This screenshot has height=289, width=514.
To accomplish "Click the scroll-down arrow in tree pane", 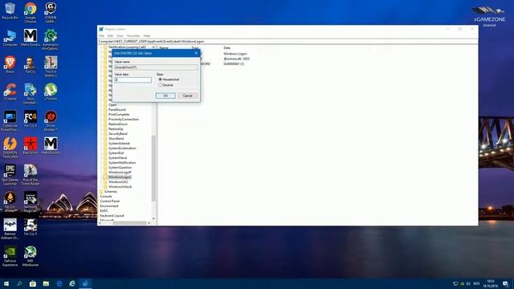I will (153, 218).
